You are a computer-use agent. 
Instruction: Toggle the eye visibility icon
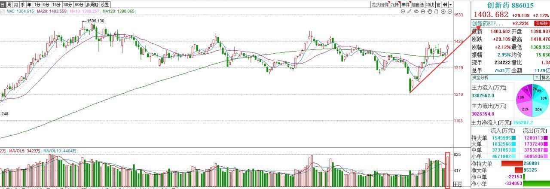coord(416,12)
